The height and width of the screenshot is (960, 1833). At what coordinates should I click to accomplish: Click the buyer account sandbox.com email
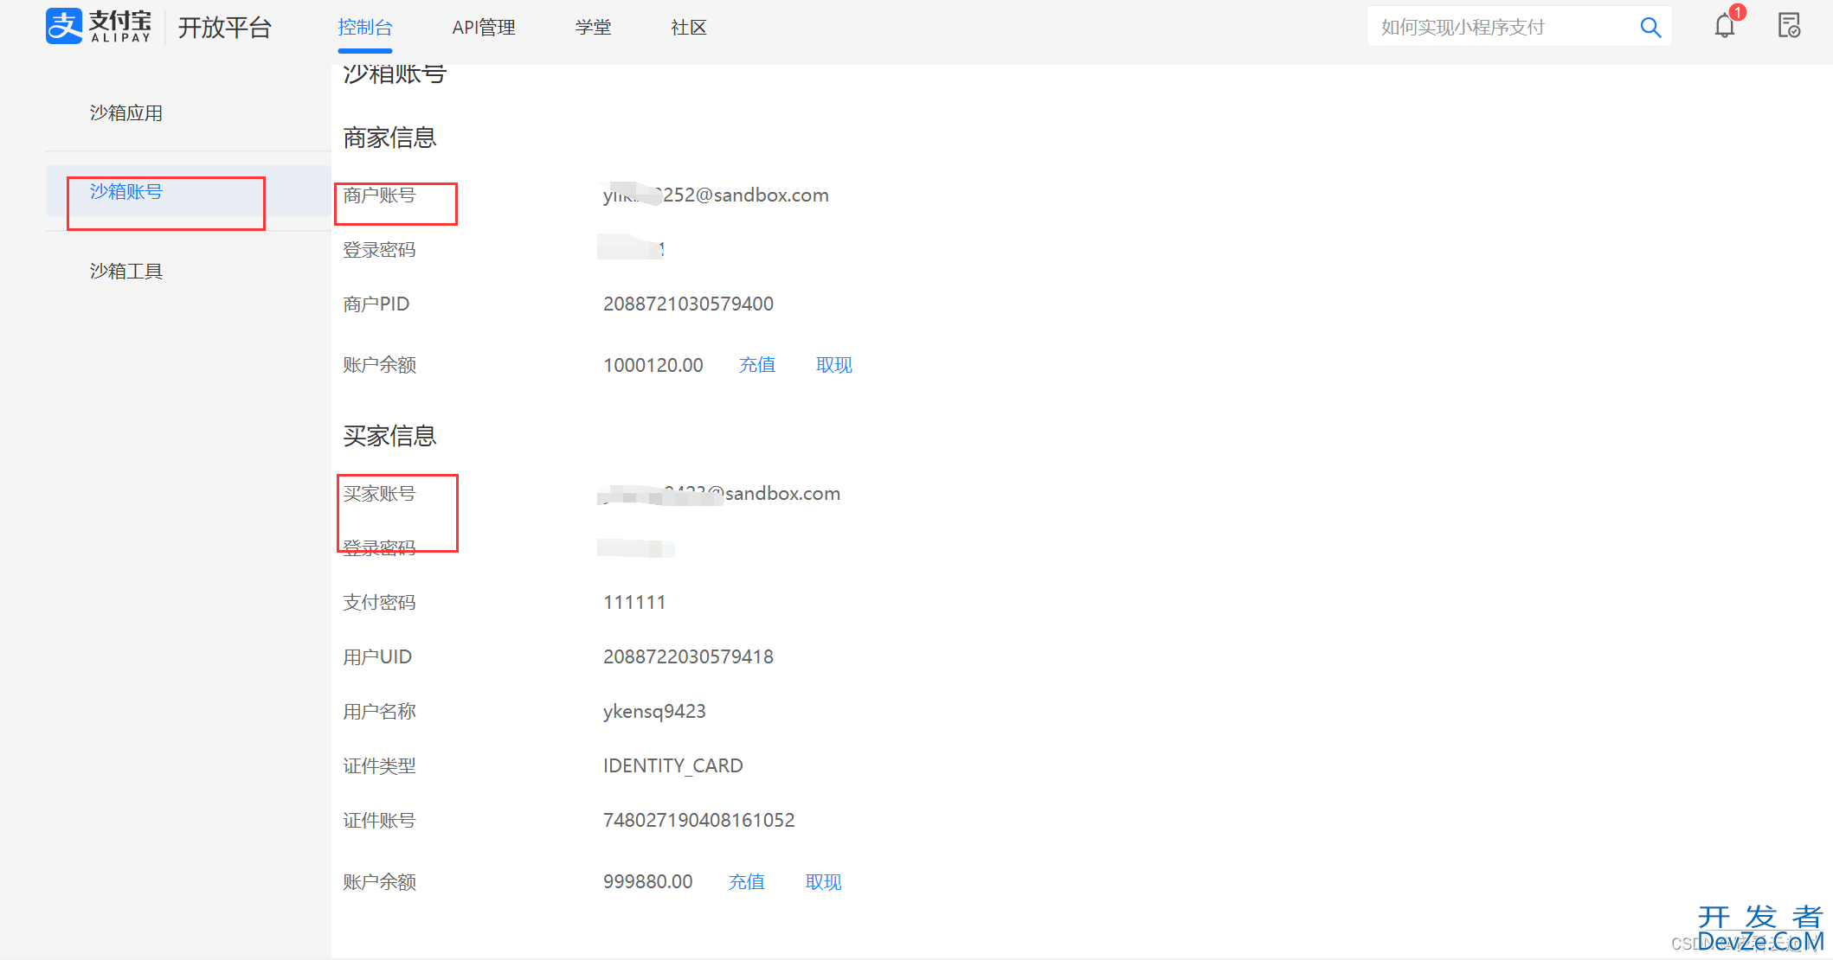[x=719, y=494]
